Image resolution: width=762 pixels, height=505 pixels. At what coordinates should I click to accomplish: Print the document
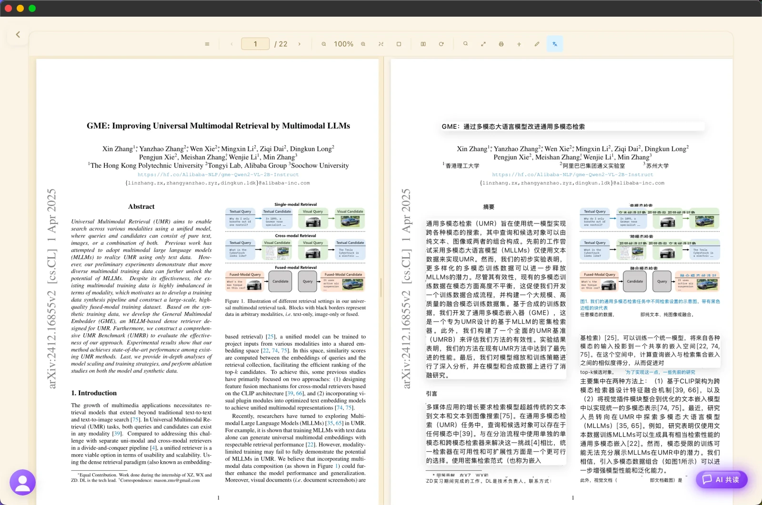pyautogui.click(x=501, y=44)
